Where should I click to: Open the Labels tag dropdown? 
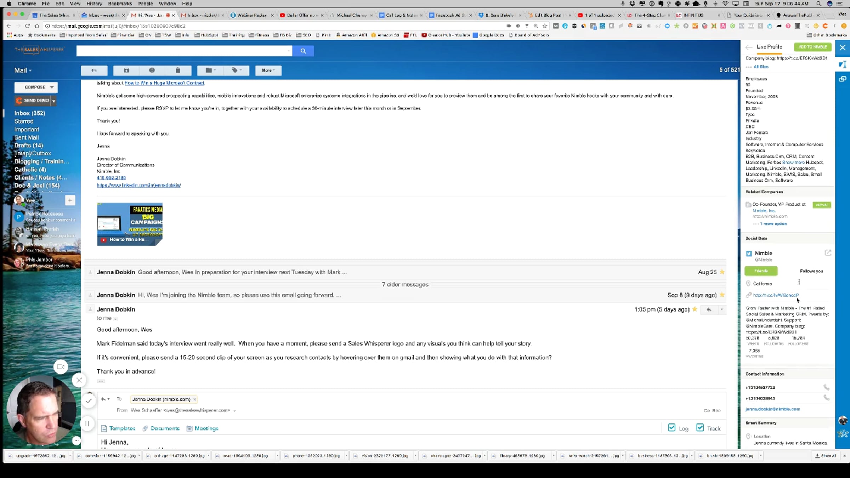click(237, 70)
